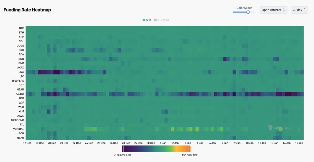Click the 6 Jan date label
This screenshot has width=314, height=162.
coord(212,143)
